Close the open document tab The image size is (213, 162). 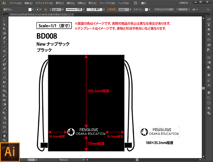click(x=73, y=14)
